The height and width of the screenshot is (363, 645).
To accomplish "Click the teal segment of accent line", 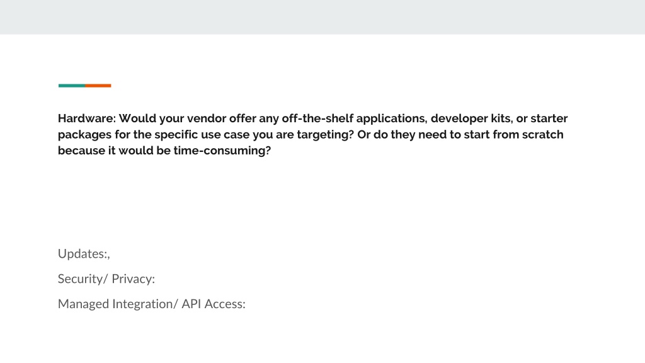I will coord(72,86).
